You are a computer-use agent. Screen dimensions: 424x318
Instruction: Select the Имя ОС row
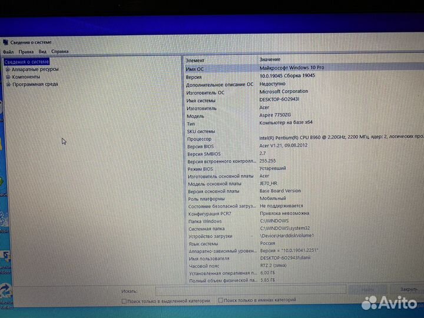(x=304, y=68)
